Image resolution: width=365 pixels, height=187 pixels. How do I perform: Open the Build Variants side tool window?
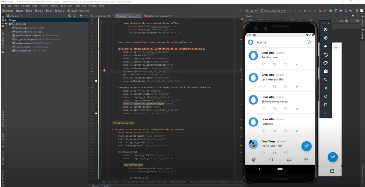[x=2, y=177]
